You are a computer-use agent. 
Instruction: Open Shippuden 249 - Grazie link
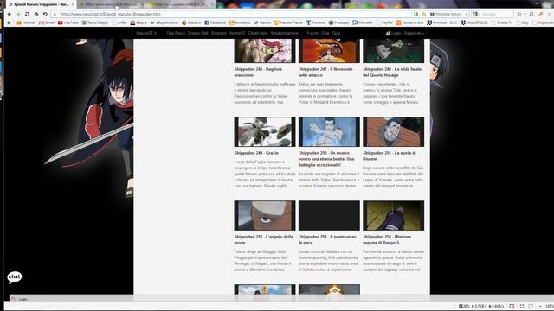(256, 153)
